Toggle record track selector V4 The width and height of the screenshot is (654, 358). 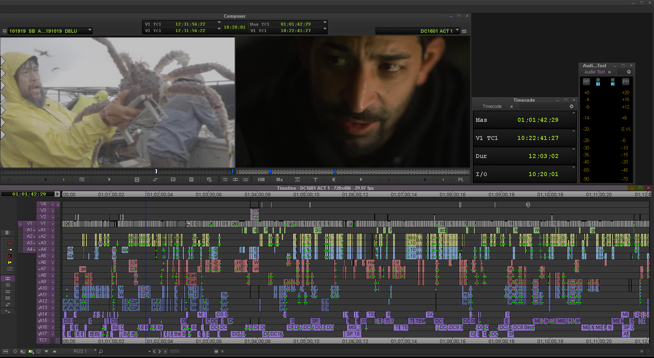point(43,204)
